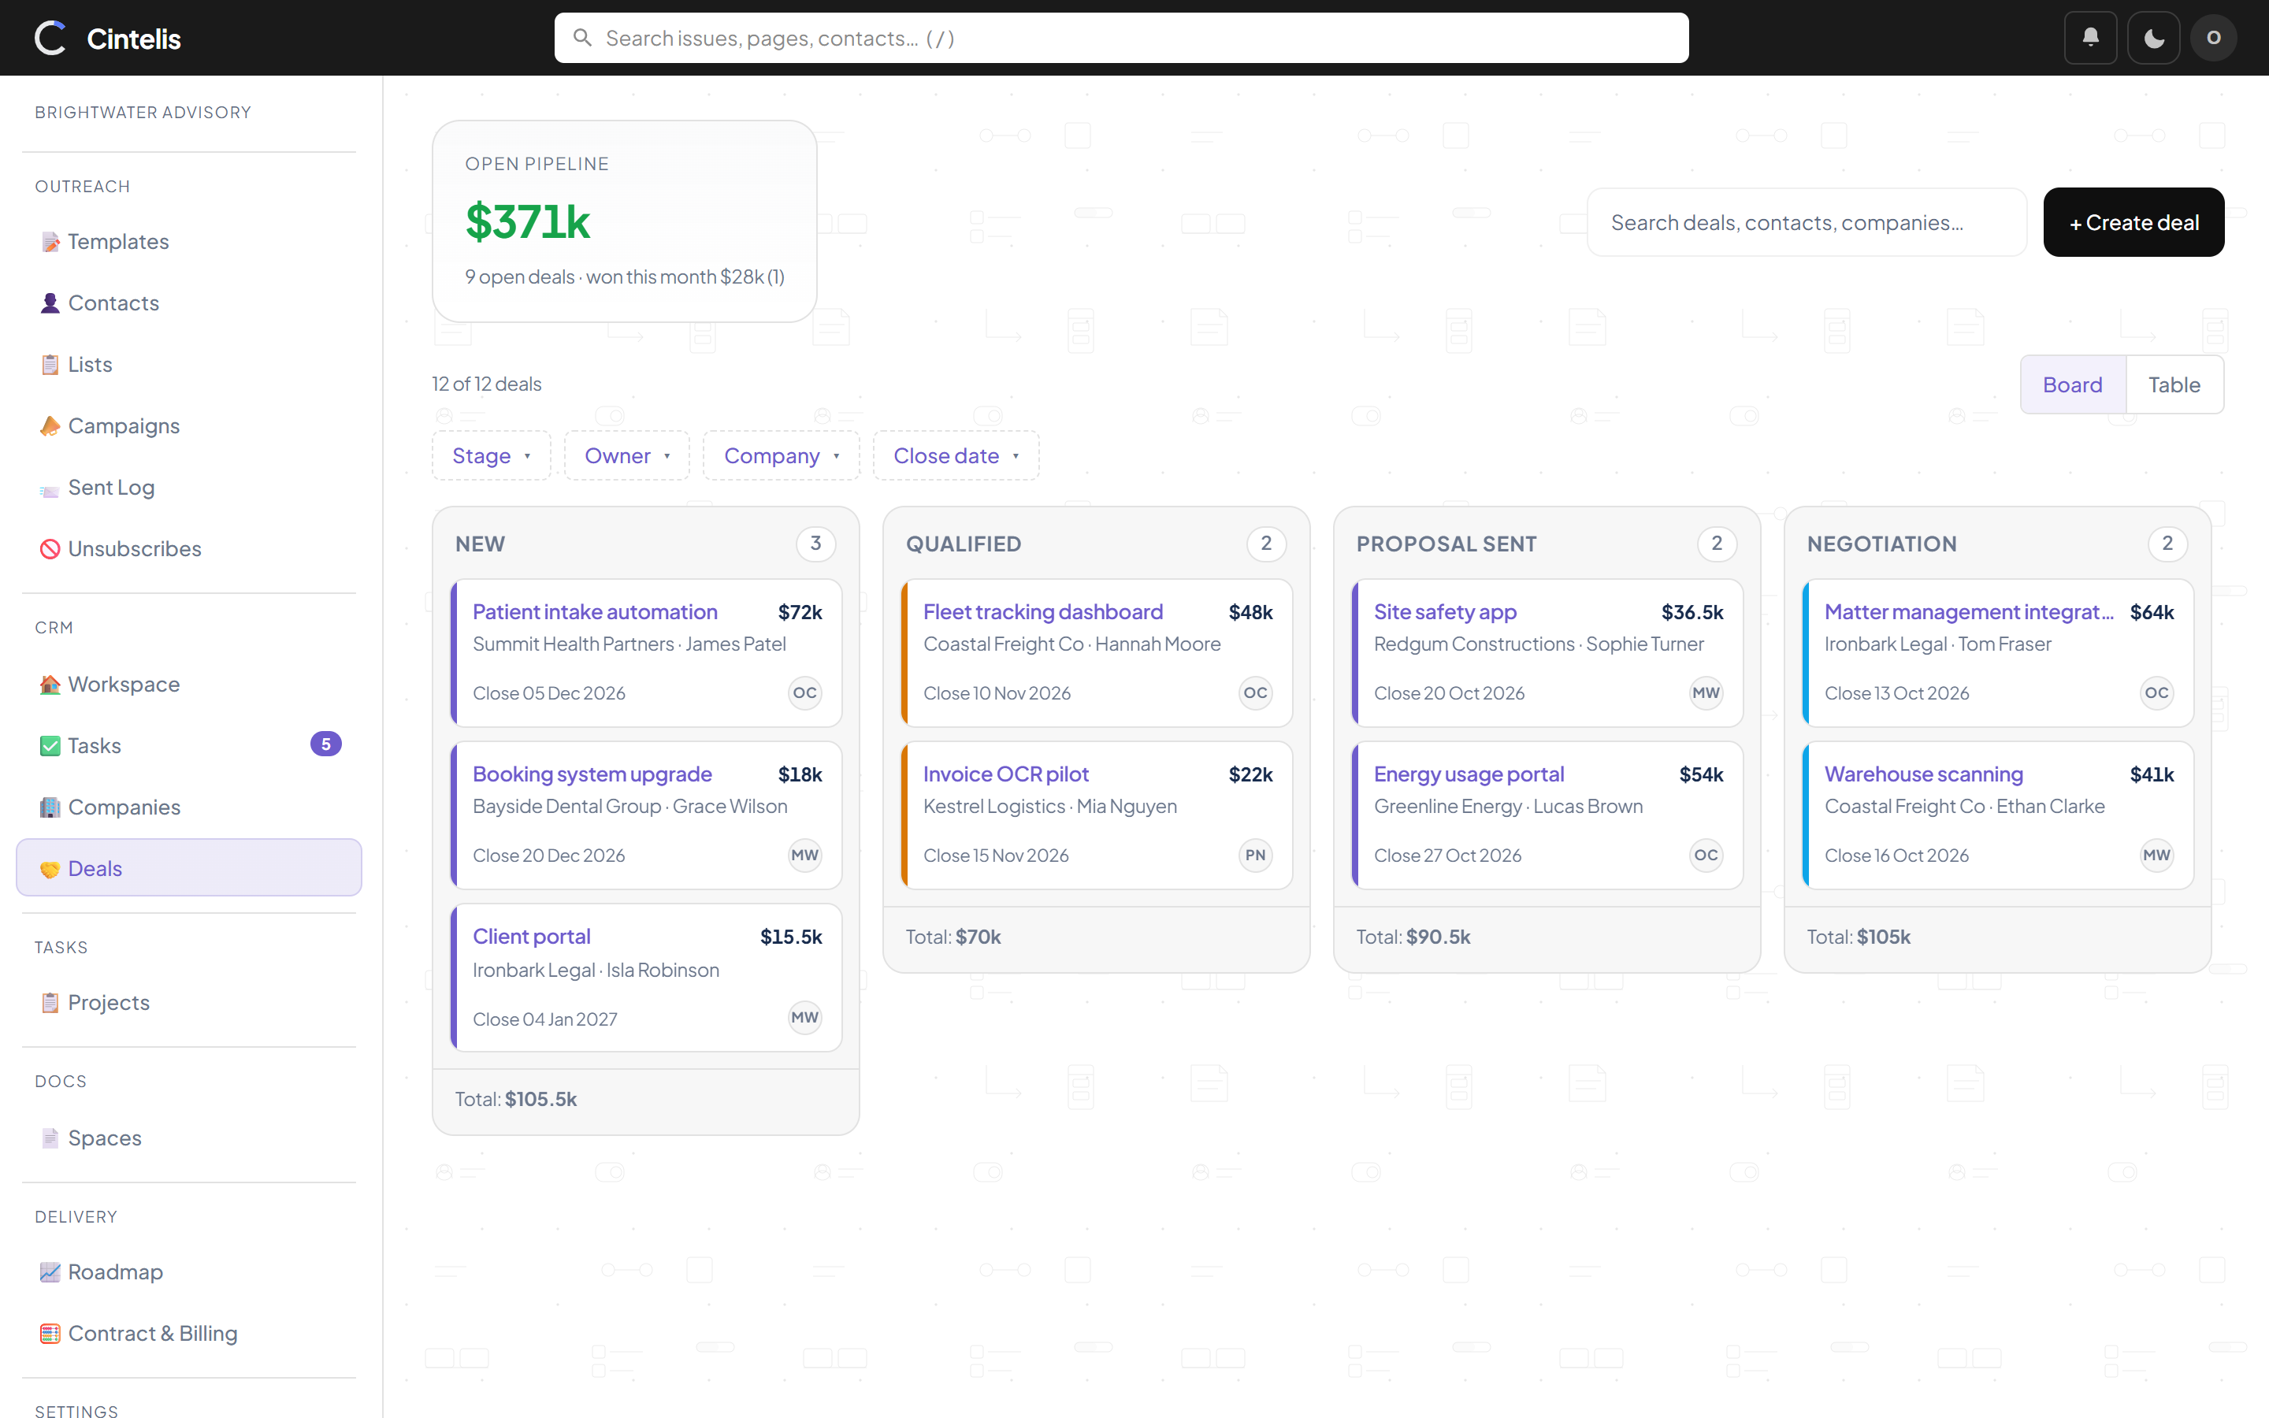Viewport: 2269px width, 1418px height.
Task: Open Campaigns in the sidebar
Action: tap(188, 425)
